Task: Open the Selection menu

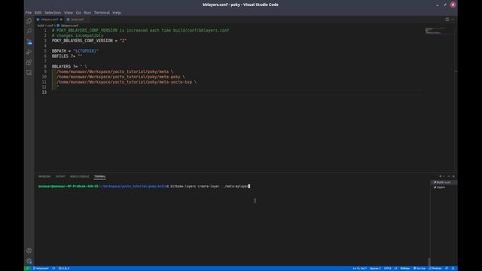Action: pyautogui.click(x=53, y=13)
